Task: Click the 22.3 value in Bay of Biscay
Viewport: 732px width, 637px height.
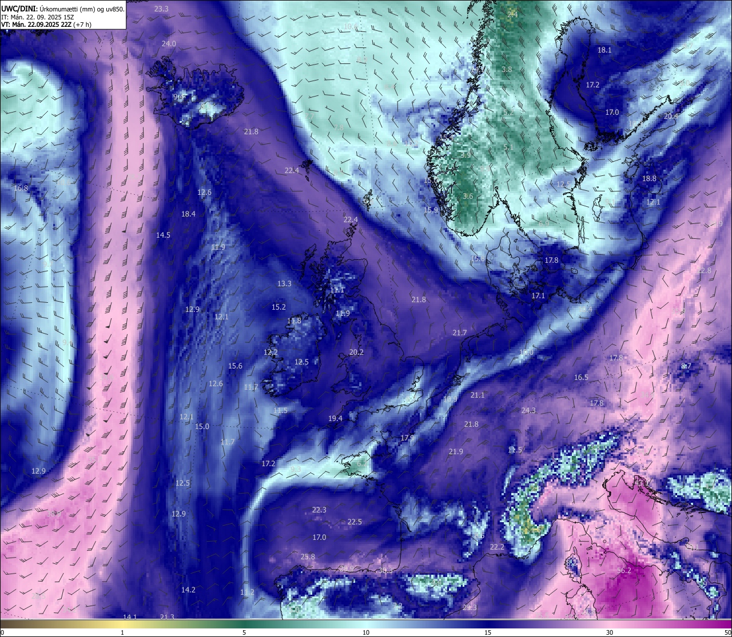Action: pyautogui.click(x=319, y=510)
